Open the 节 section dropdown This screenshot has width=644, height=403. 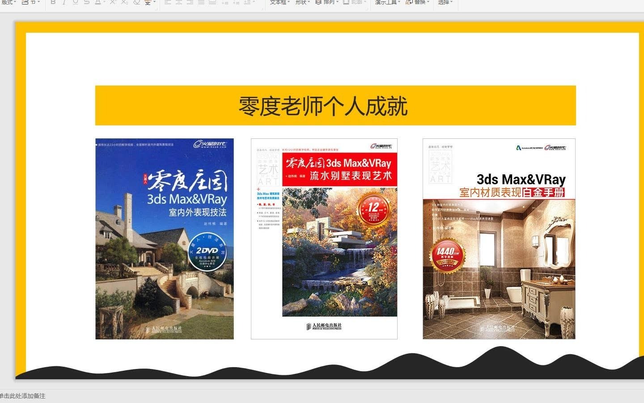point(31,2)
